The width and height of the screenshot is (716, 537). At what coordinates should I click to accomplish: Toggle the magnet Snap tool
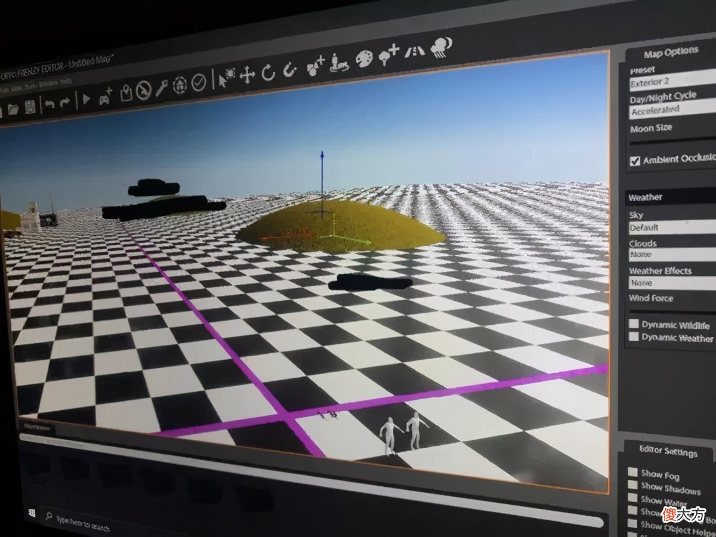[x=289, y=70]
